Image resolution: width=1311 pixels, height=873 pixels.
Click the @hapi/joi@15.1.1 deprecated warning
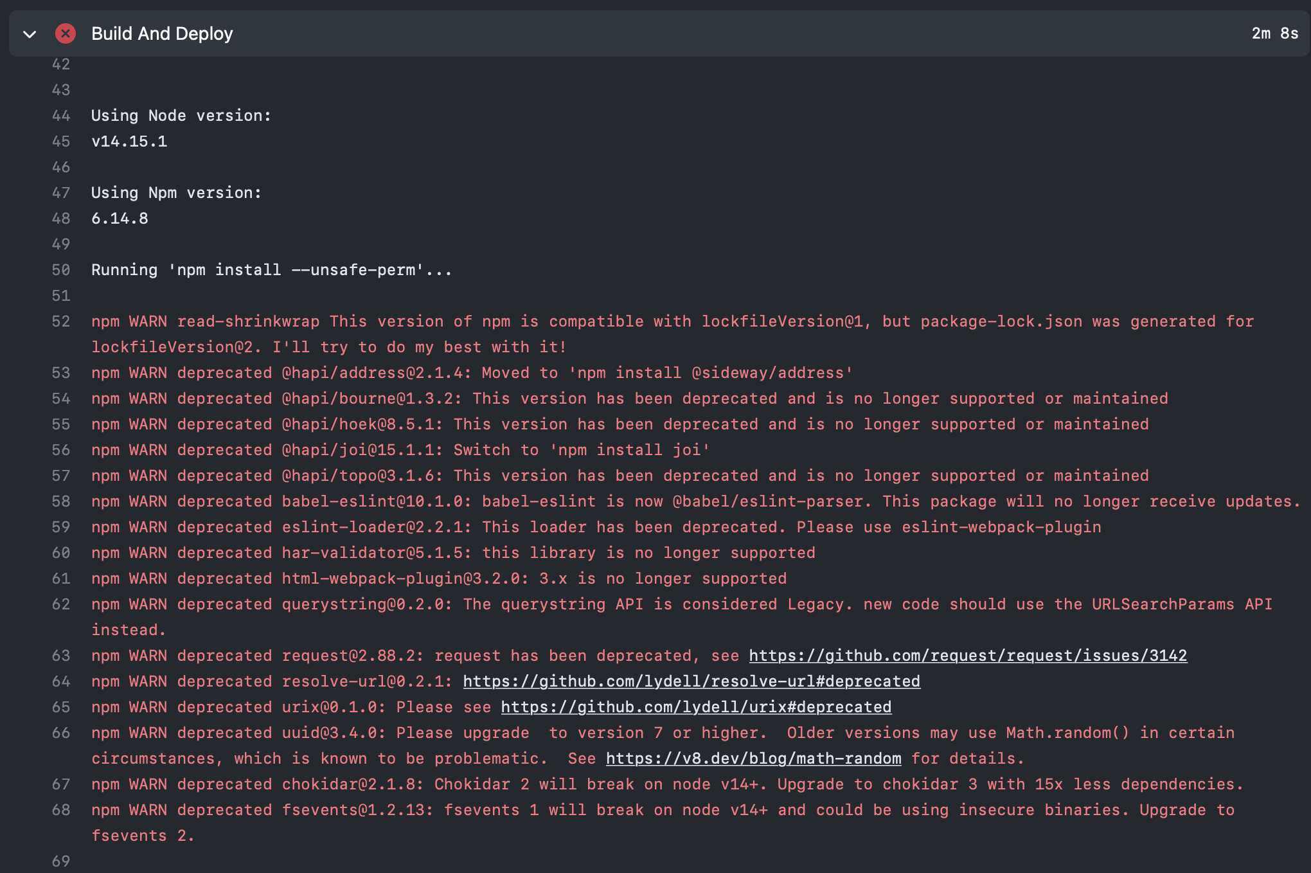coord(400,450)
